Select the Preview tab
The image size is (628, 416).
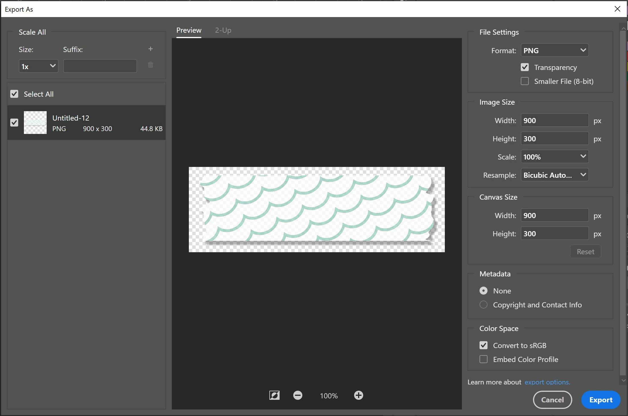click(189, 30)
